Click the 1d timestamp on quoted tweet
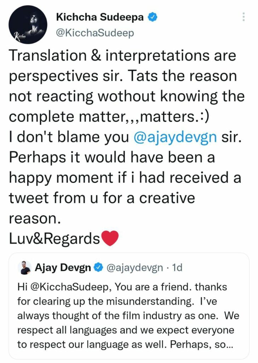Viewport: 258px width, 363px height. coord(177,268)
